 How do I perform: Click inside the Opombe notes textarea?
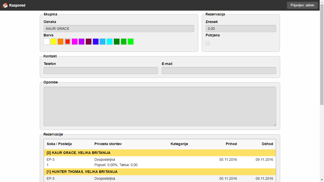pos(159,106)
